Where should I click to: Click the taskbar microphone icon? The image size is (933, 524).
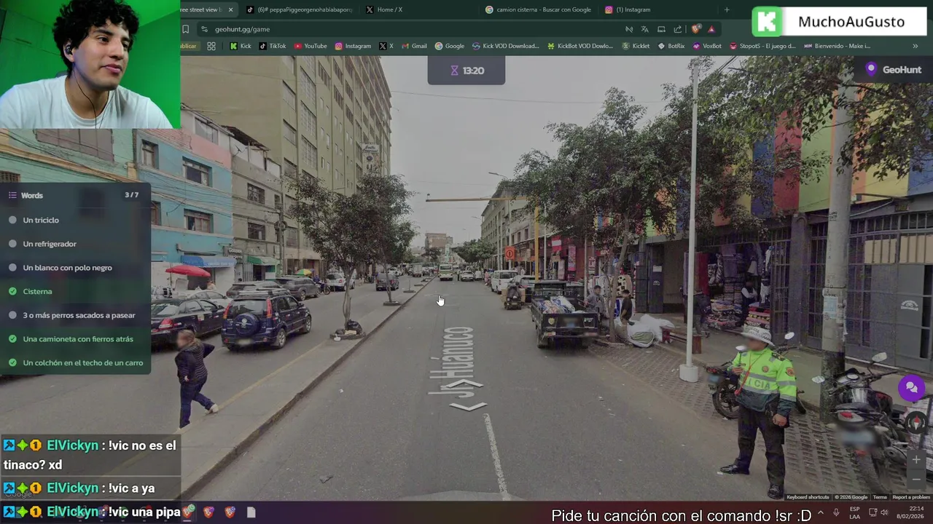tap(836, 513)
